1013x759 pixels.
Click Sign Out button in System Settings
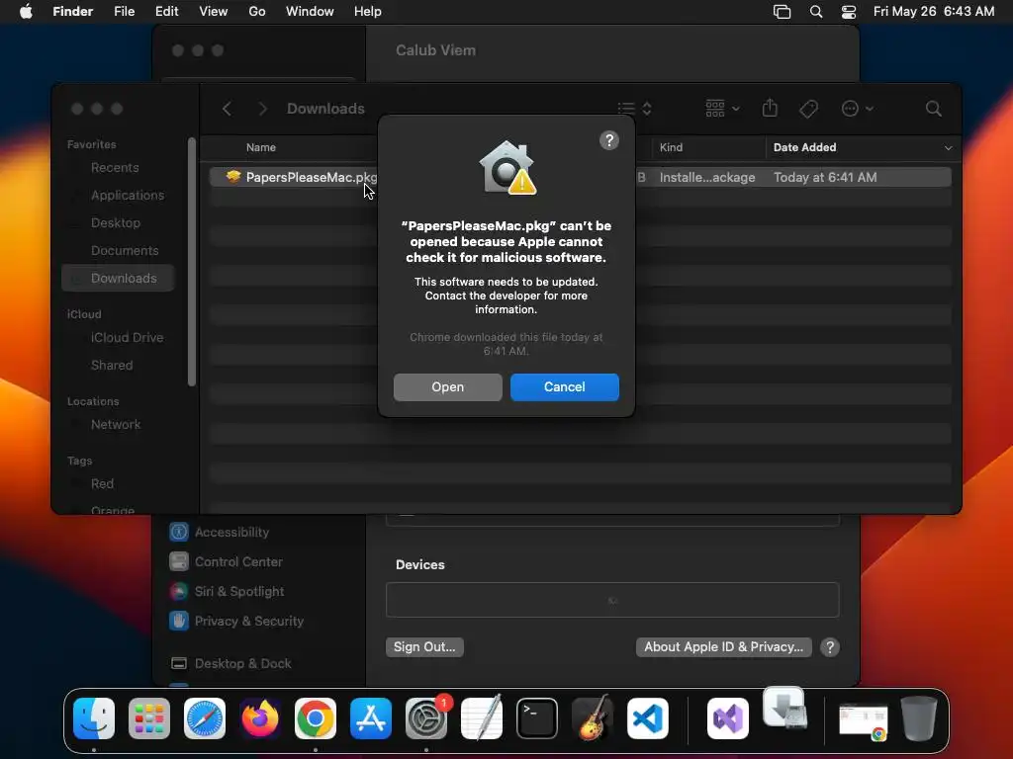click(424, 646)
